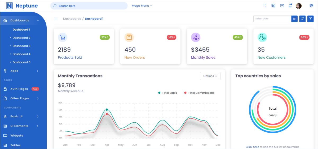Image resolution: width=318 pixels, height=149 pixels.
Task: Open the settings sliders icon
Action: pos(311,6)
